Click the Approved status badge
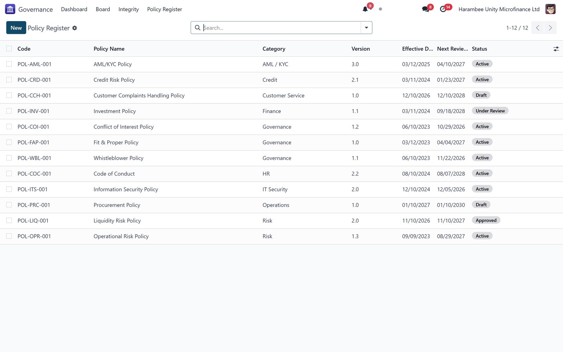The image size is (563, 352). coord(486,220)
